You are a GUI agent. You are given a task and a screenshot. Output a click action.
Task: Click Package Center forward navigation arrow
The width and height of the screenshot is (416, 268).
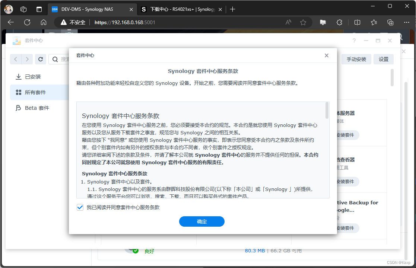(27, 59)
